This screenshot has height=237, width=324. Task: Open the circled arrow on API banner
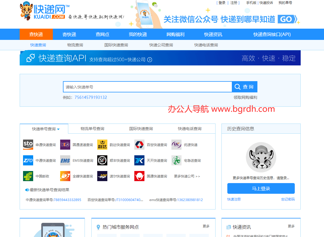(150, 60)
